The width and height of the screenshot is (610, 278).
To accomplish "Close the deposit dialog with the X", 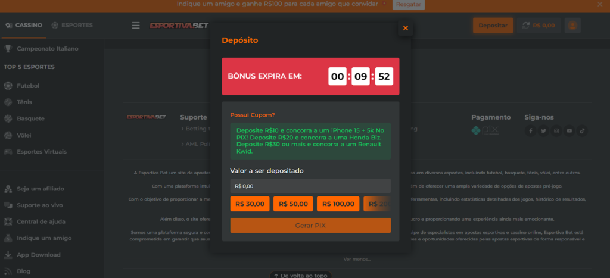I will tap(405, 28).
